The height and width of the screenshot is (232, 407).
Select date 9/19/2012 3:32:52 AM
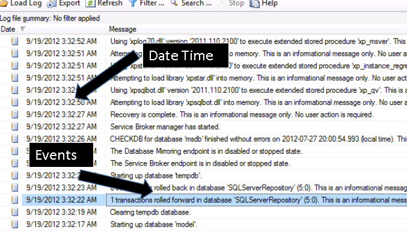(x=61, y=41)
